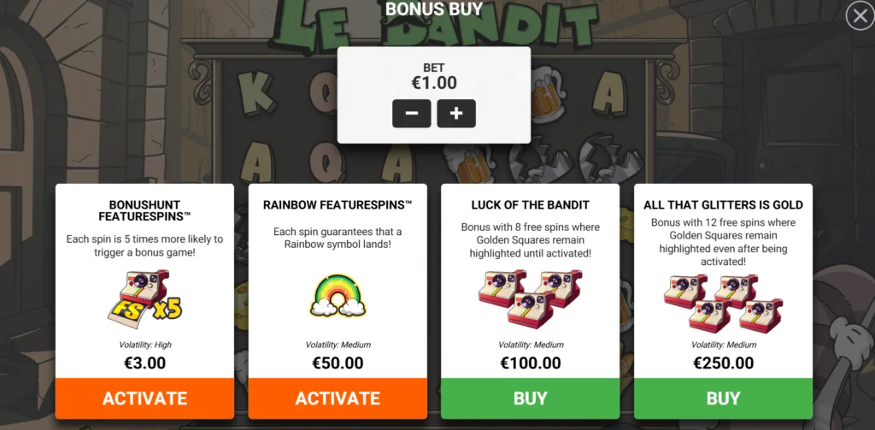Image resolution: width=875 pixels, height=430 pixels.
Task: Buy Luck of the Bandit bonus
Action: click(x=530, y=398)
